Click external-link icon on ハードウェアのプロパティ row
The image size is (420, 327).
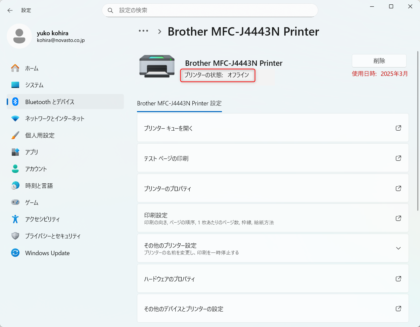[x=399, y=279]
